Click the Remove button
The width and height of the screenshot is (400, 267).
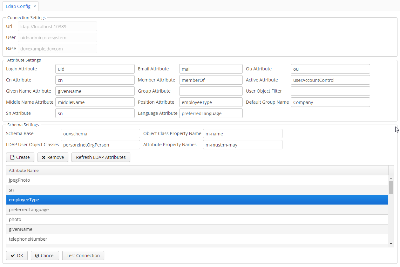pos(53,157)
